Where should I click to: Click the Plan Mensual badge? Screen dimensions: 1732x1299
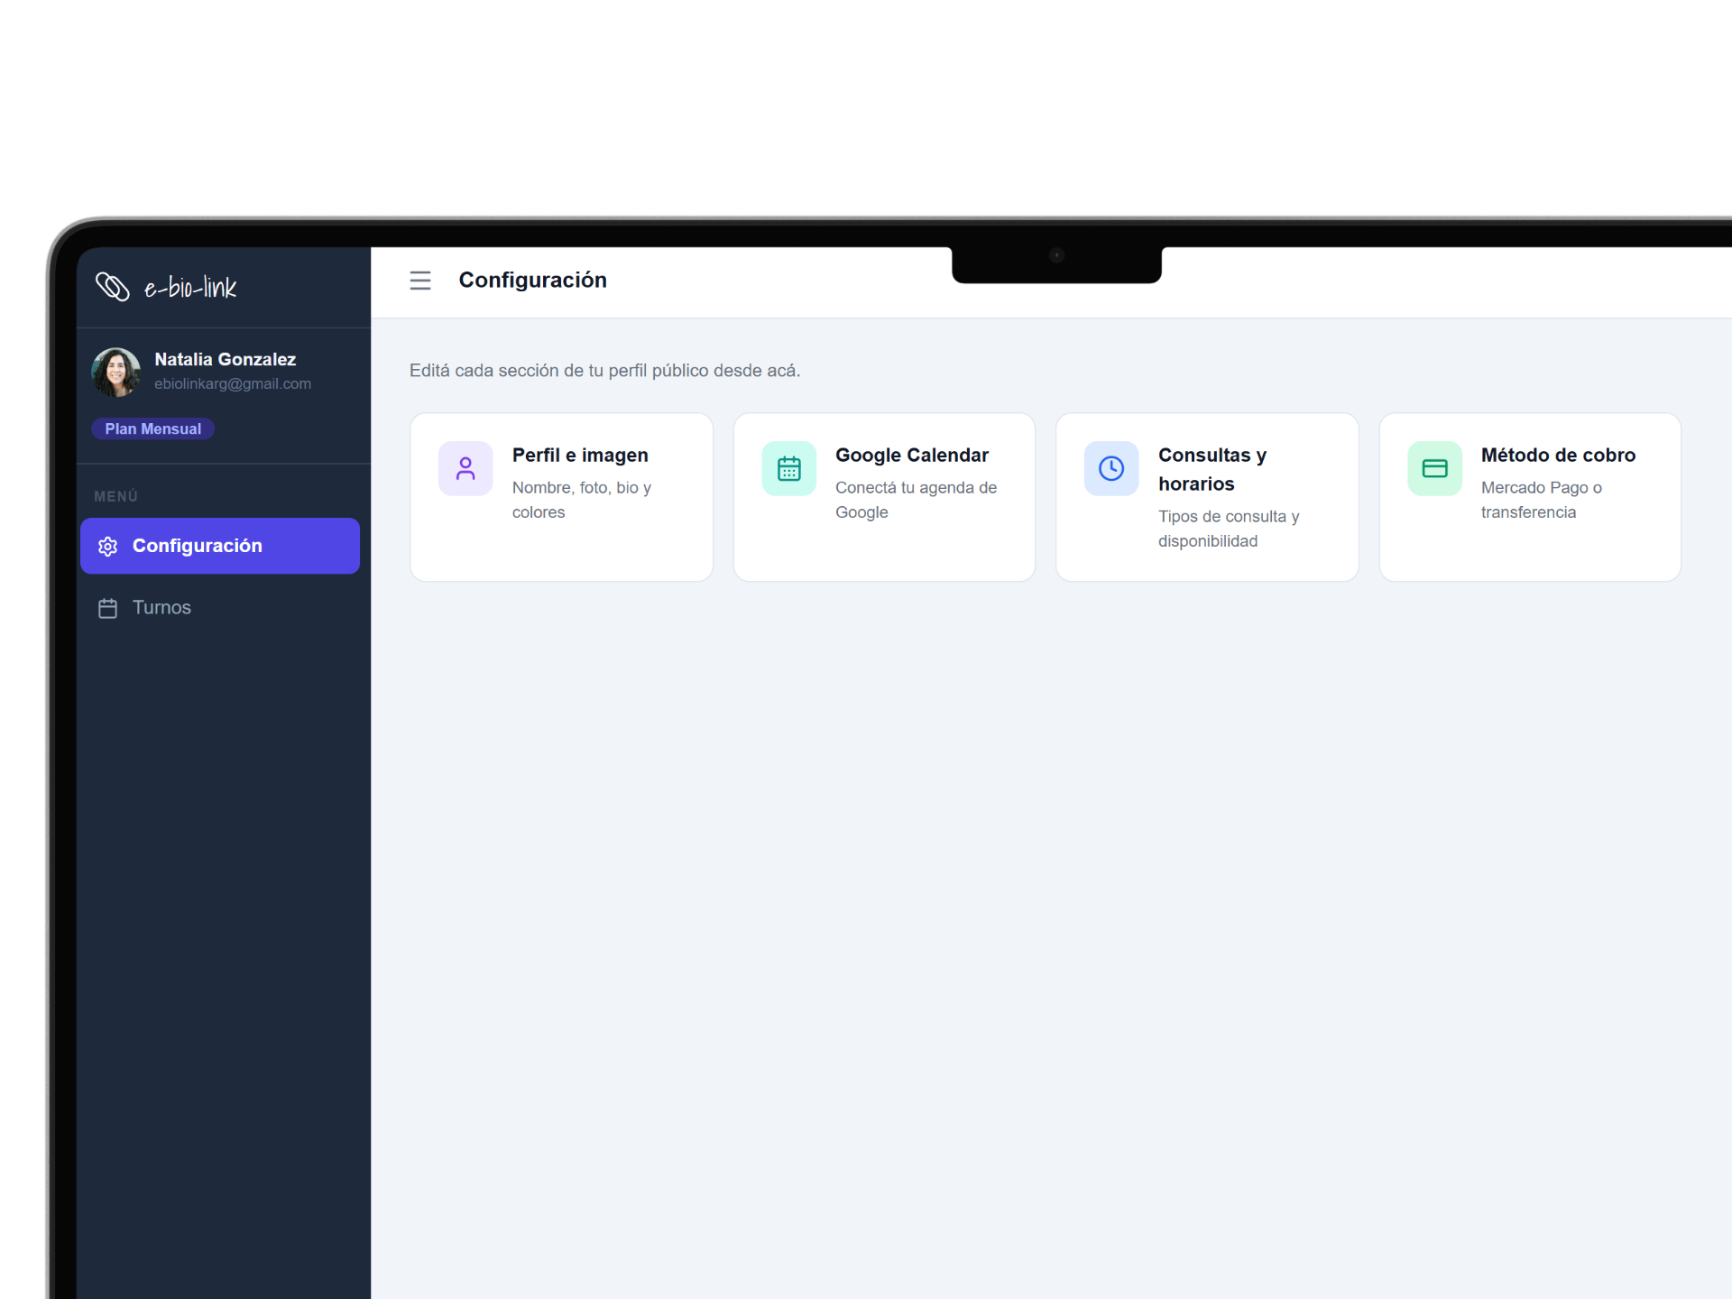pyautogui.click(x=152, y=429)
